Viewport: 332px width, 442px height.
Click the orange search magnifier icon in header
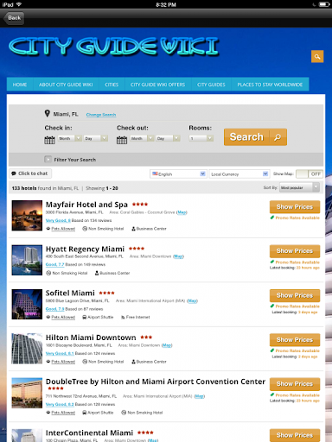pyautogui.click(x=317, y=56)
